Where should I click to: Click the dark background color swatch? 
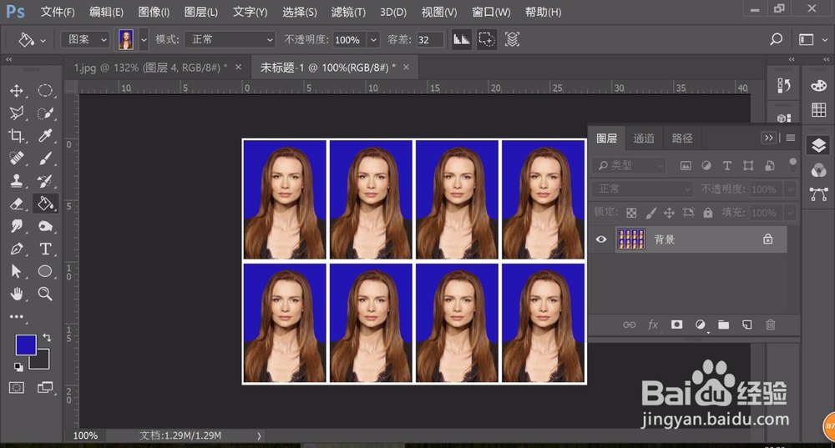point(40,360)
